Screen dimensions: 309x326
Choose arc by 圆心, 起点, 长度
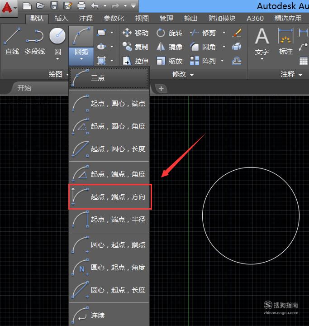click(x=109, y=290)
